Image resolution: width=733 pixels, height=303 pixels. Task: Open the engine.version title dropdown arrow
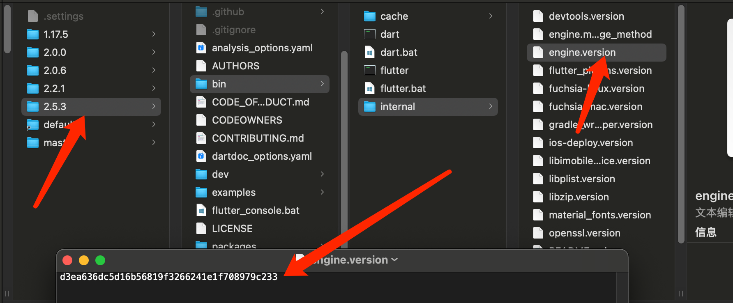[395, 260]
